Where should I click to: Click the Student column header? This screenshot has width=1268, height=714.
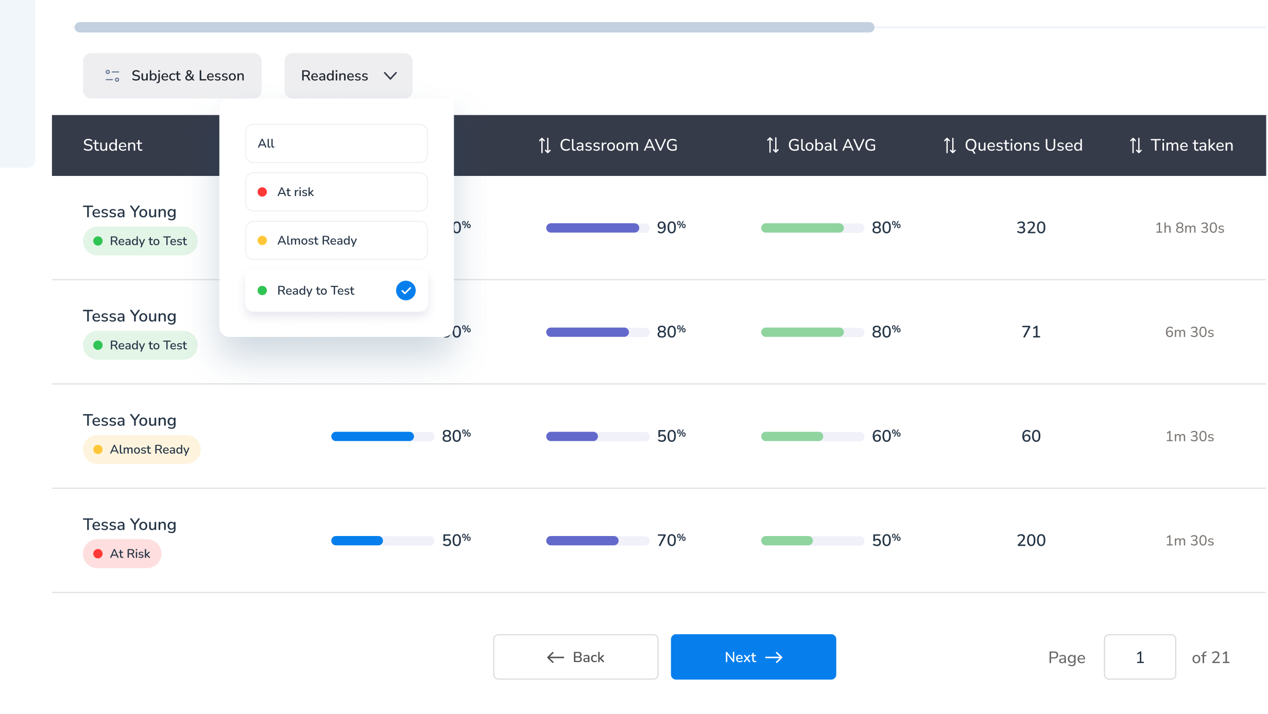pyautogui.click(x=113, y=146)
